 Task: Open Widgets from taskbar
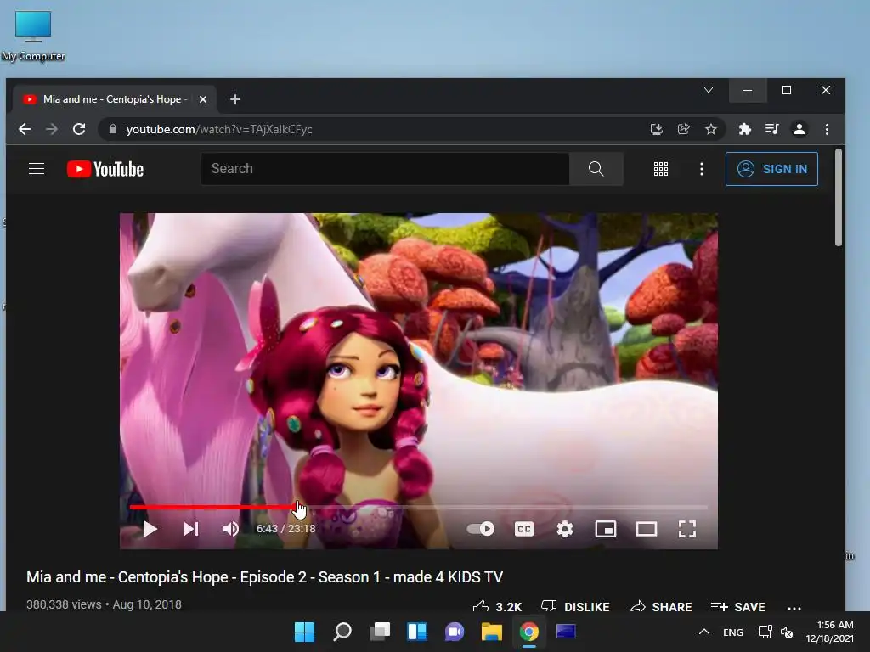coord(417,632)
